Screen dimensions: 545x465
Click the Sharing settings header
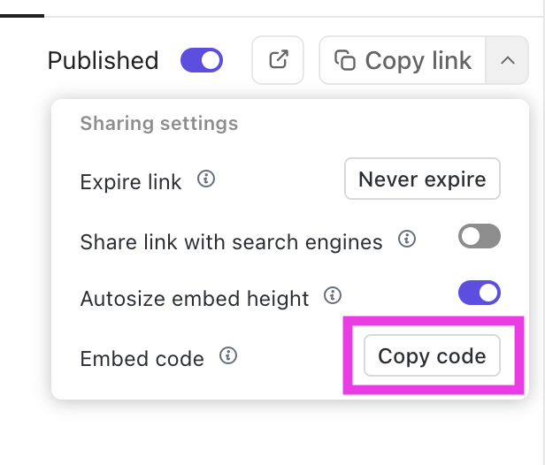(159, 123)
